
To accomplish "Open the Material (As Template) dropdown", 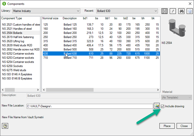I will [176, 97].
